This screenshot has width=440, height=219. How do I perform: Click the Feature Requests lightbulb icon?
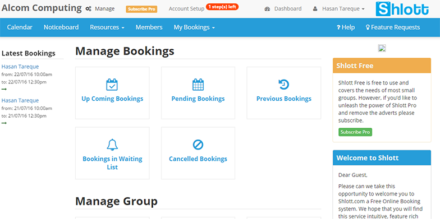click(368, 27)
